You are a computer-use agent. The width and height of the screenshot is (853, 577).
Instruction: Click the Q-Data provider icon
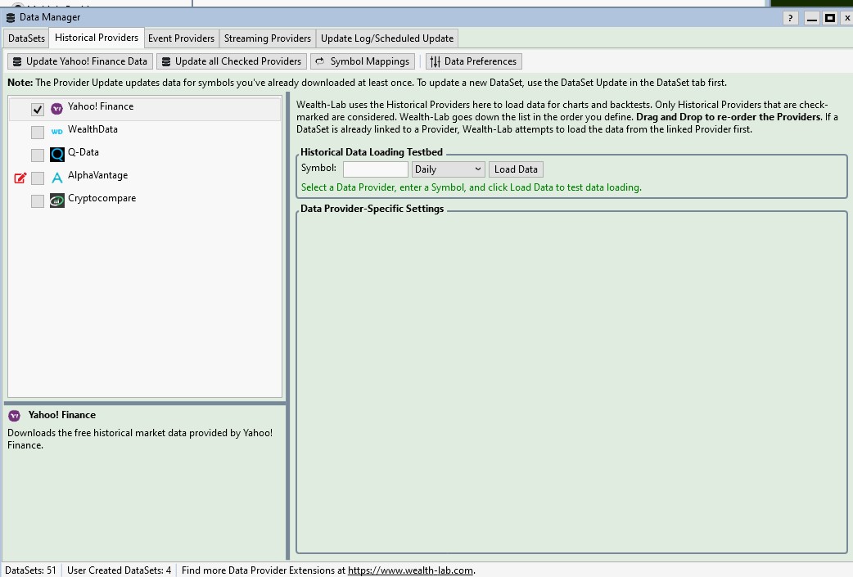57,155
